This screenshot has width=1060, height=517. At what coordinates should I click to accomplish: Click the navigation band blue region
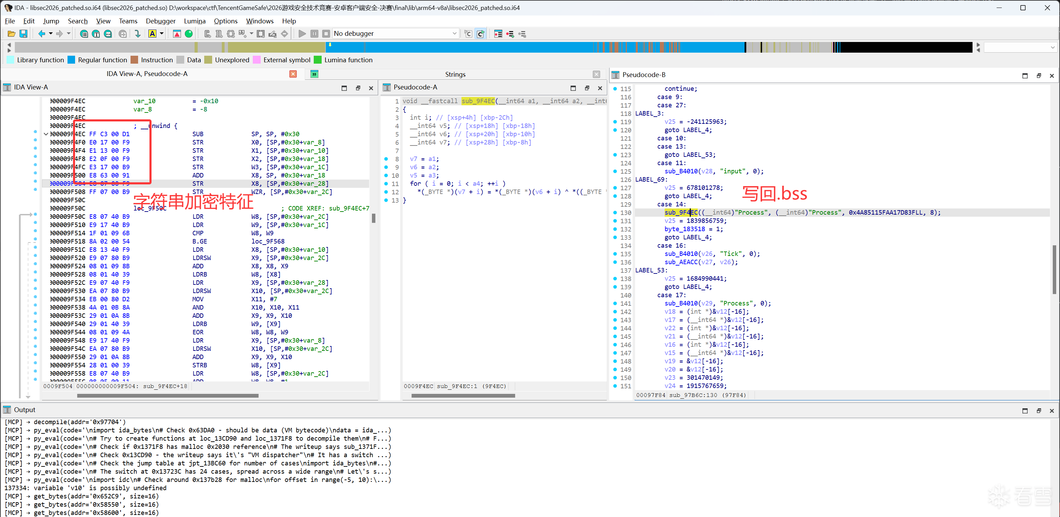click(453, 47)
